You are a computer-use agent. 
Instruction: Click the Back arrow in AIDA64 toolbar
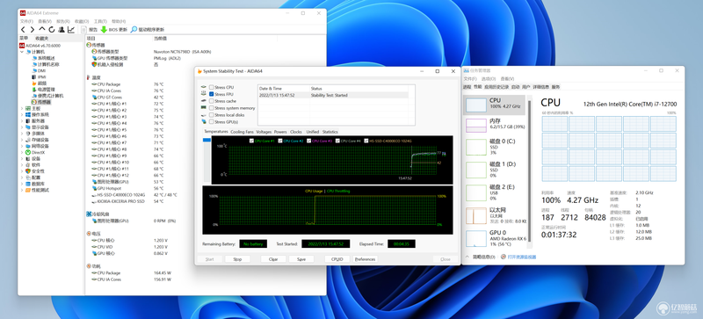tap(23, 30)
